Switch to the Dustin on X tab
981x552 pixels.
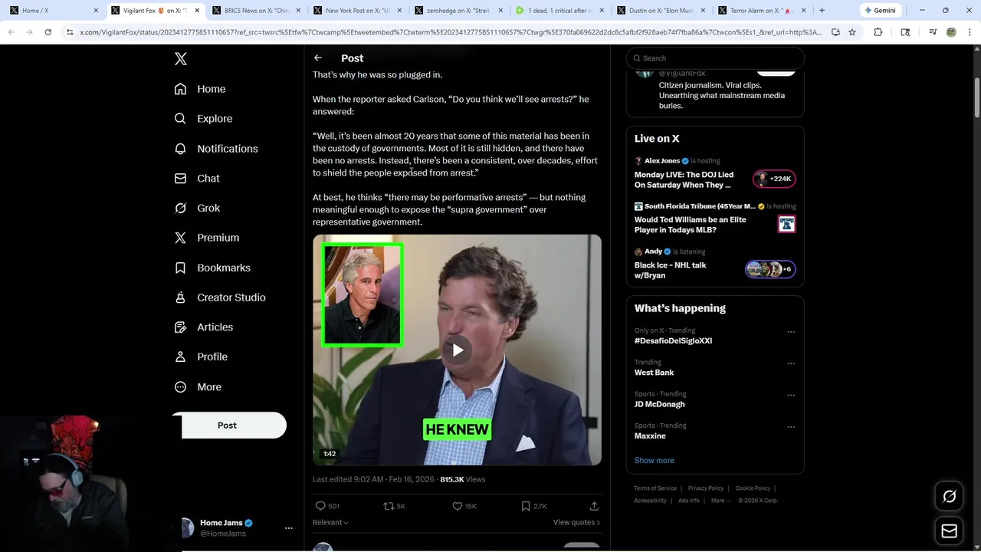tap(660, 11)
